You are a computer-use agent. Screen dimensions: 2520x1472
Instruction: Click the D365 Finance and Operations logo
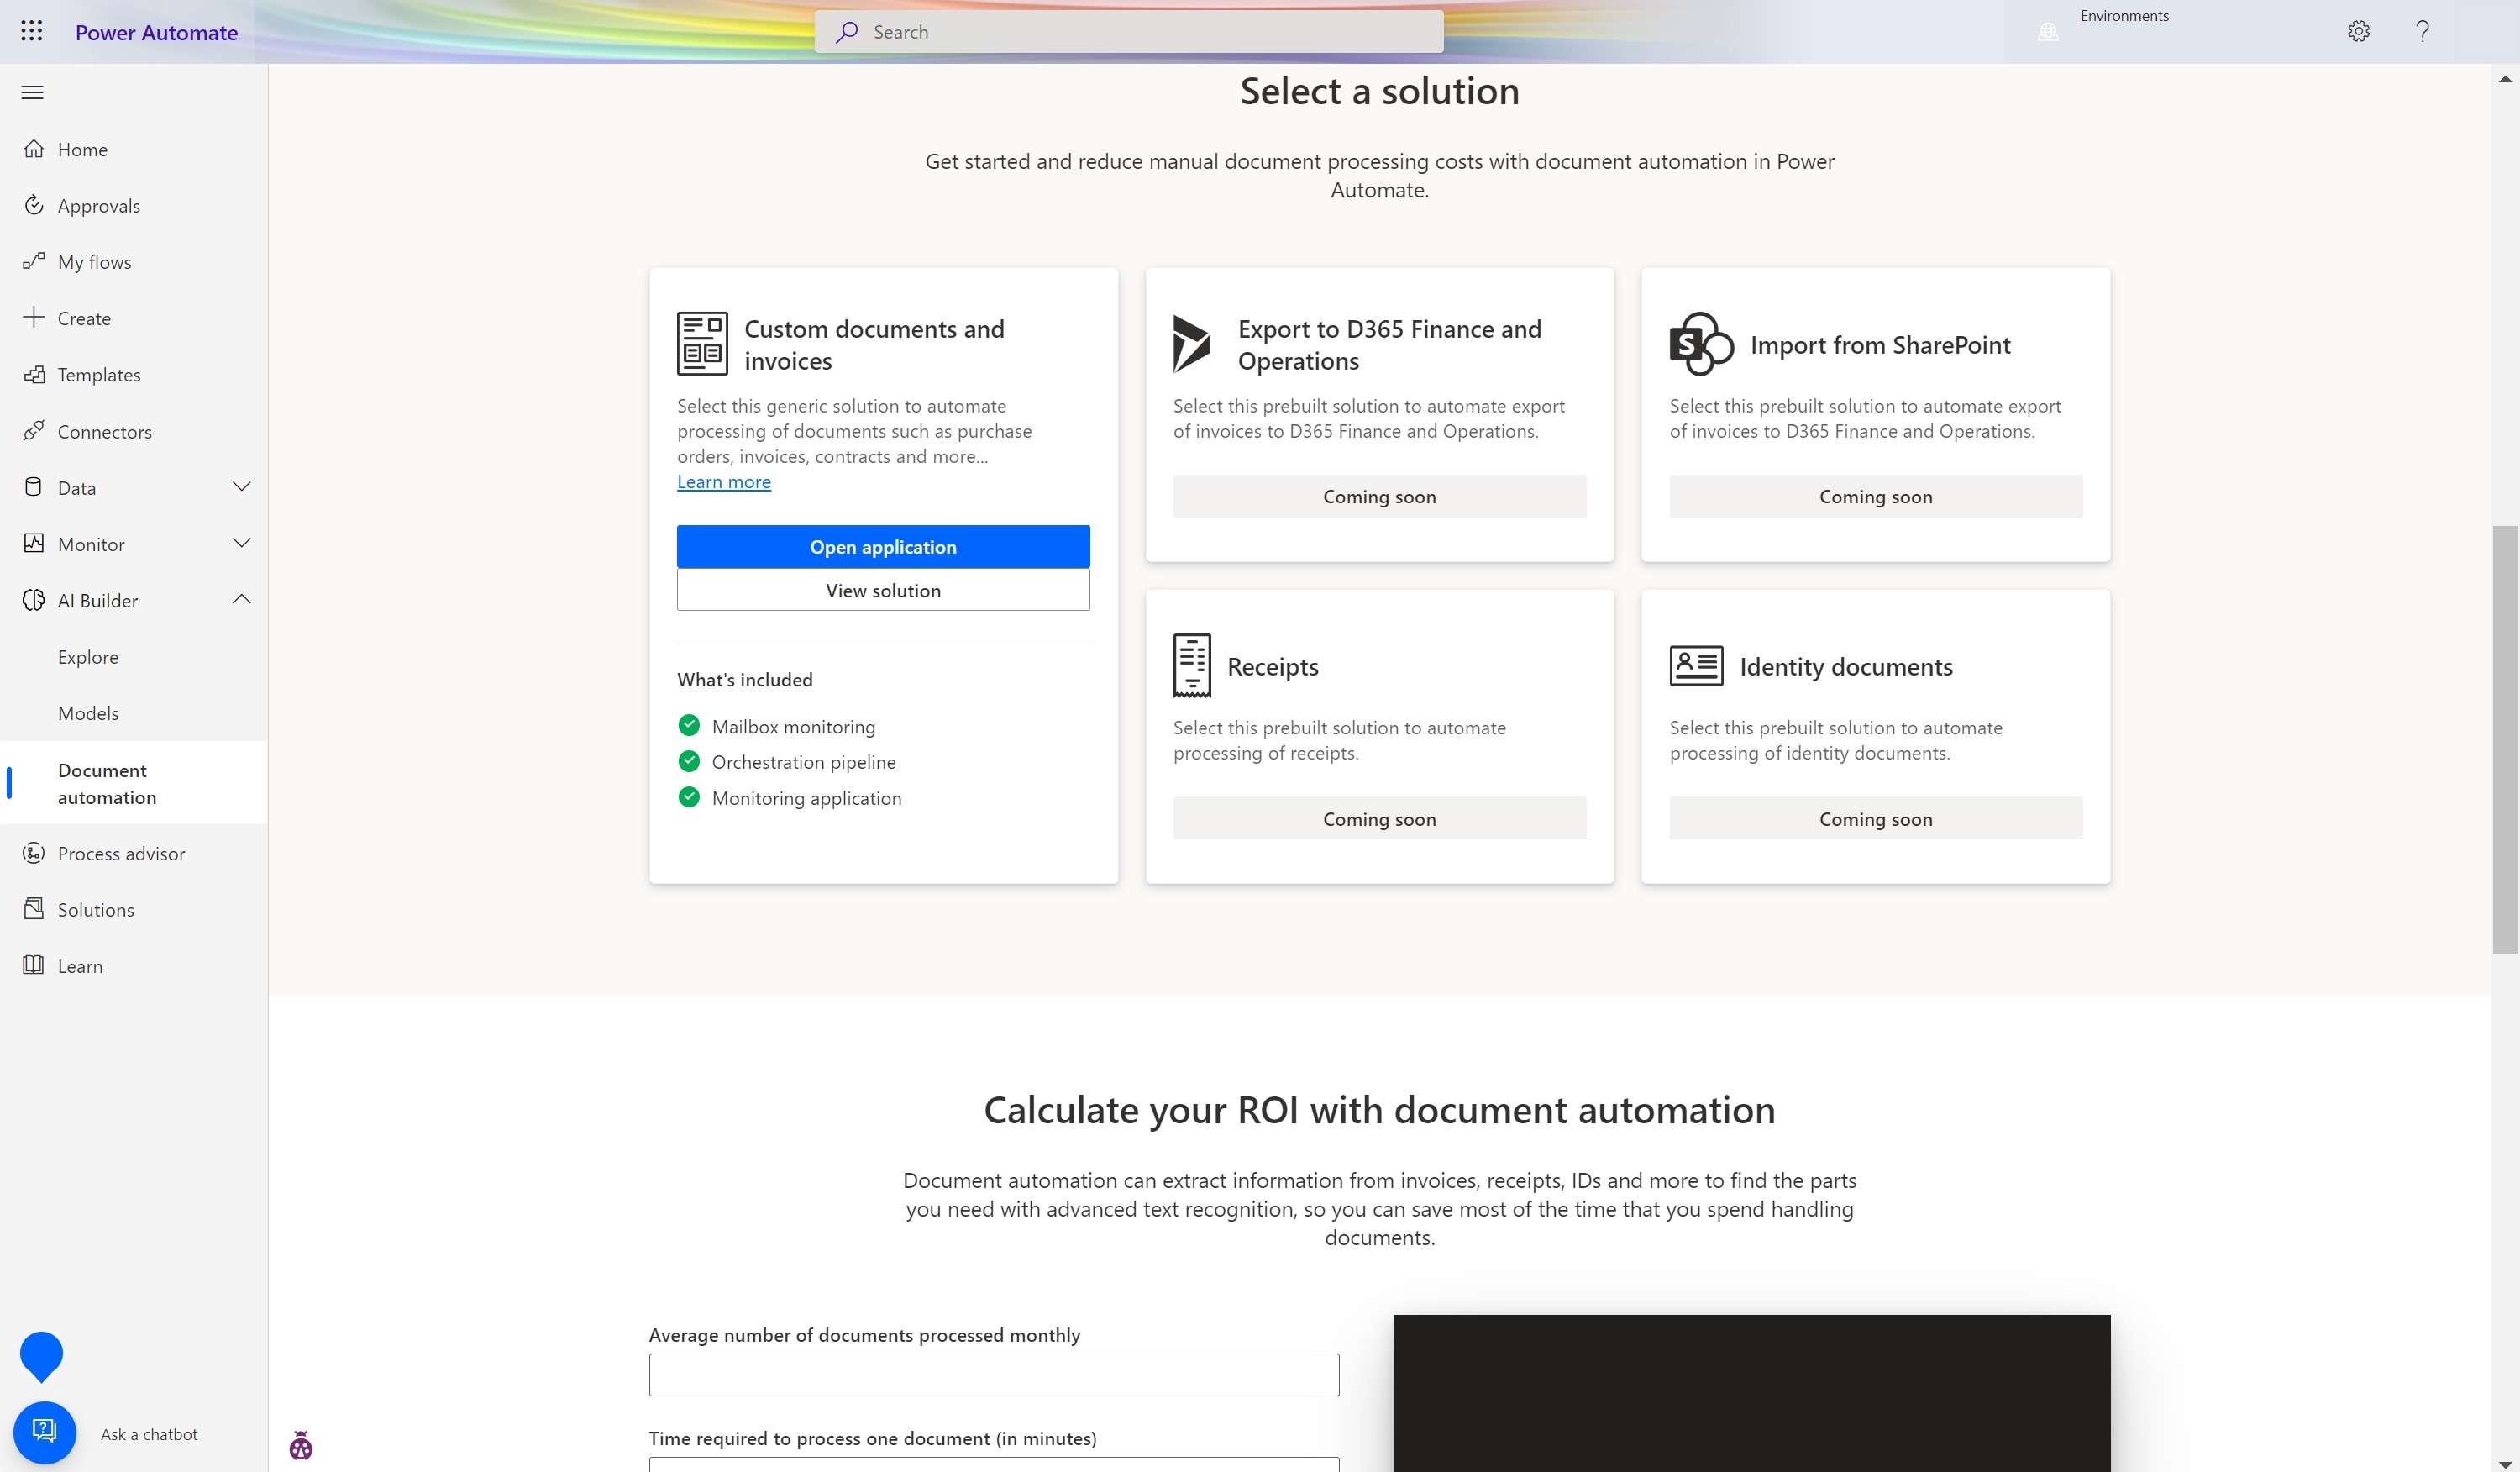pyautogui.click(x=1191, y=344)
